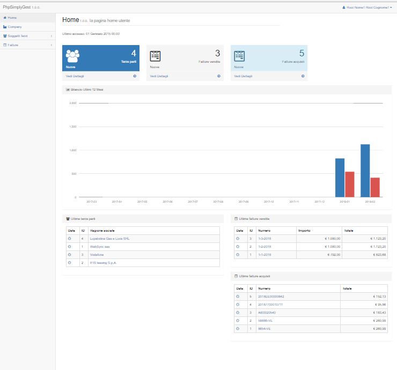Open purchase invoice 2018EE00000842
This screenshot has height=370, width=397.
tap(271, 297)
